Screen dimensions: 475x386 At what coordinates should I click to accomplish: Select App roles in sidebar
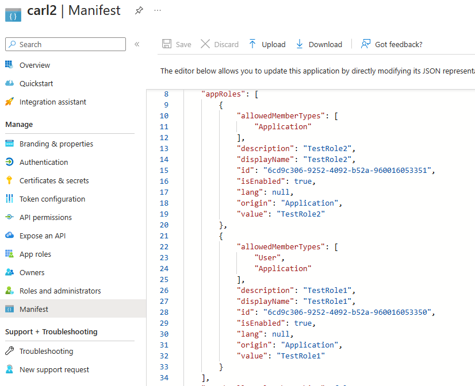click(35, 254)
